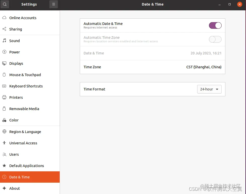Disable Automatic Date & Time switch
This screenshot has width=246, height=194.
pos(215,25)
